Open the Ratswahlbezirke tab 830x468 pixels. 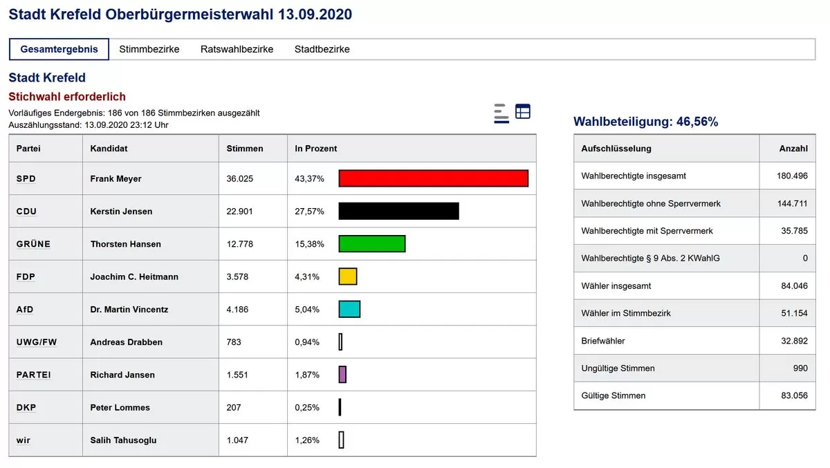point(237,49)
